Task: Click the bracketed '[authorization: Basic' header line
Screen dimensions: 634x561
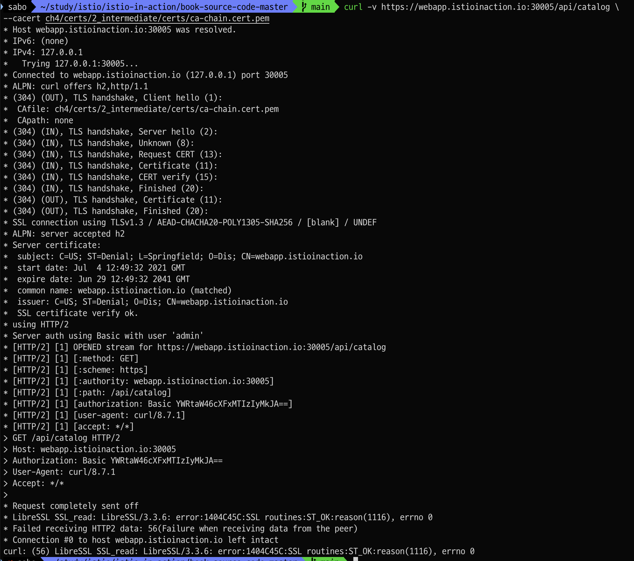Action: click(148, 404)
